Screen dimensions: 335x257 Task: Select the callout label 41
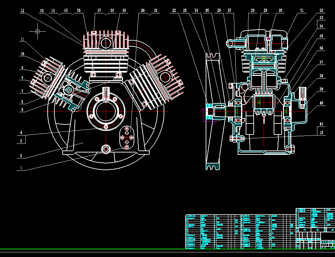tap(321, 124)
